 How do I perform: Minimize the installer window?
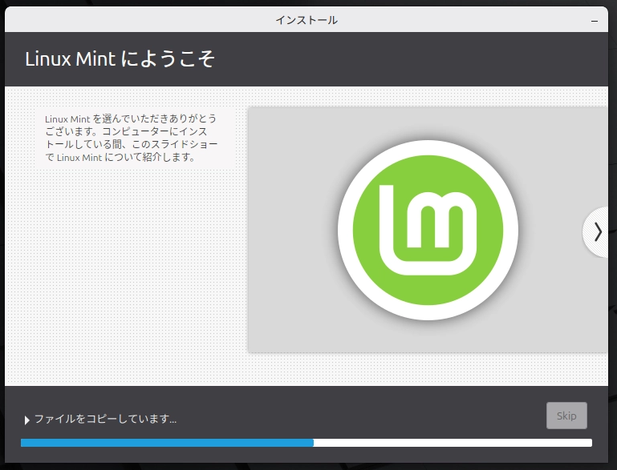coord(594,20)
